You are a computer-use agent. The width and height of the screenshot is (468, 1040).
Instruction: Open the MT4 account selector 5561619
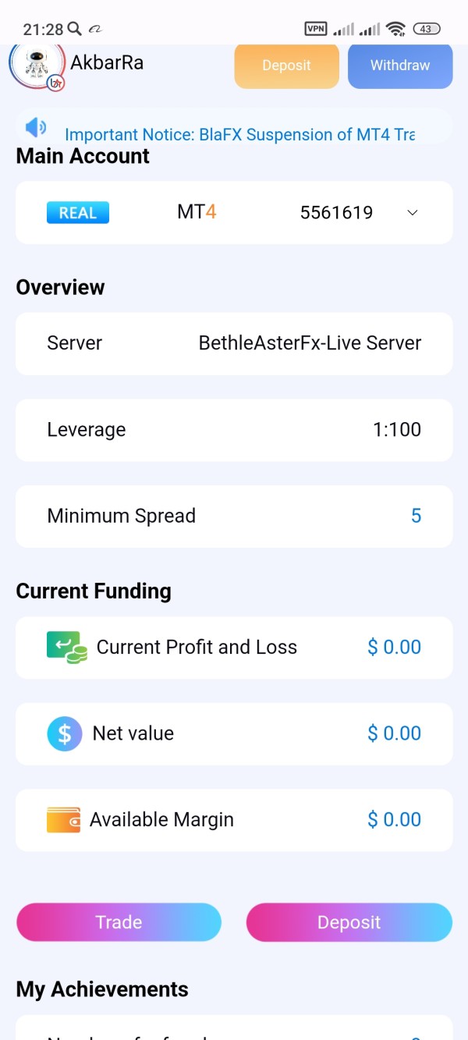336,213
